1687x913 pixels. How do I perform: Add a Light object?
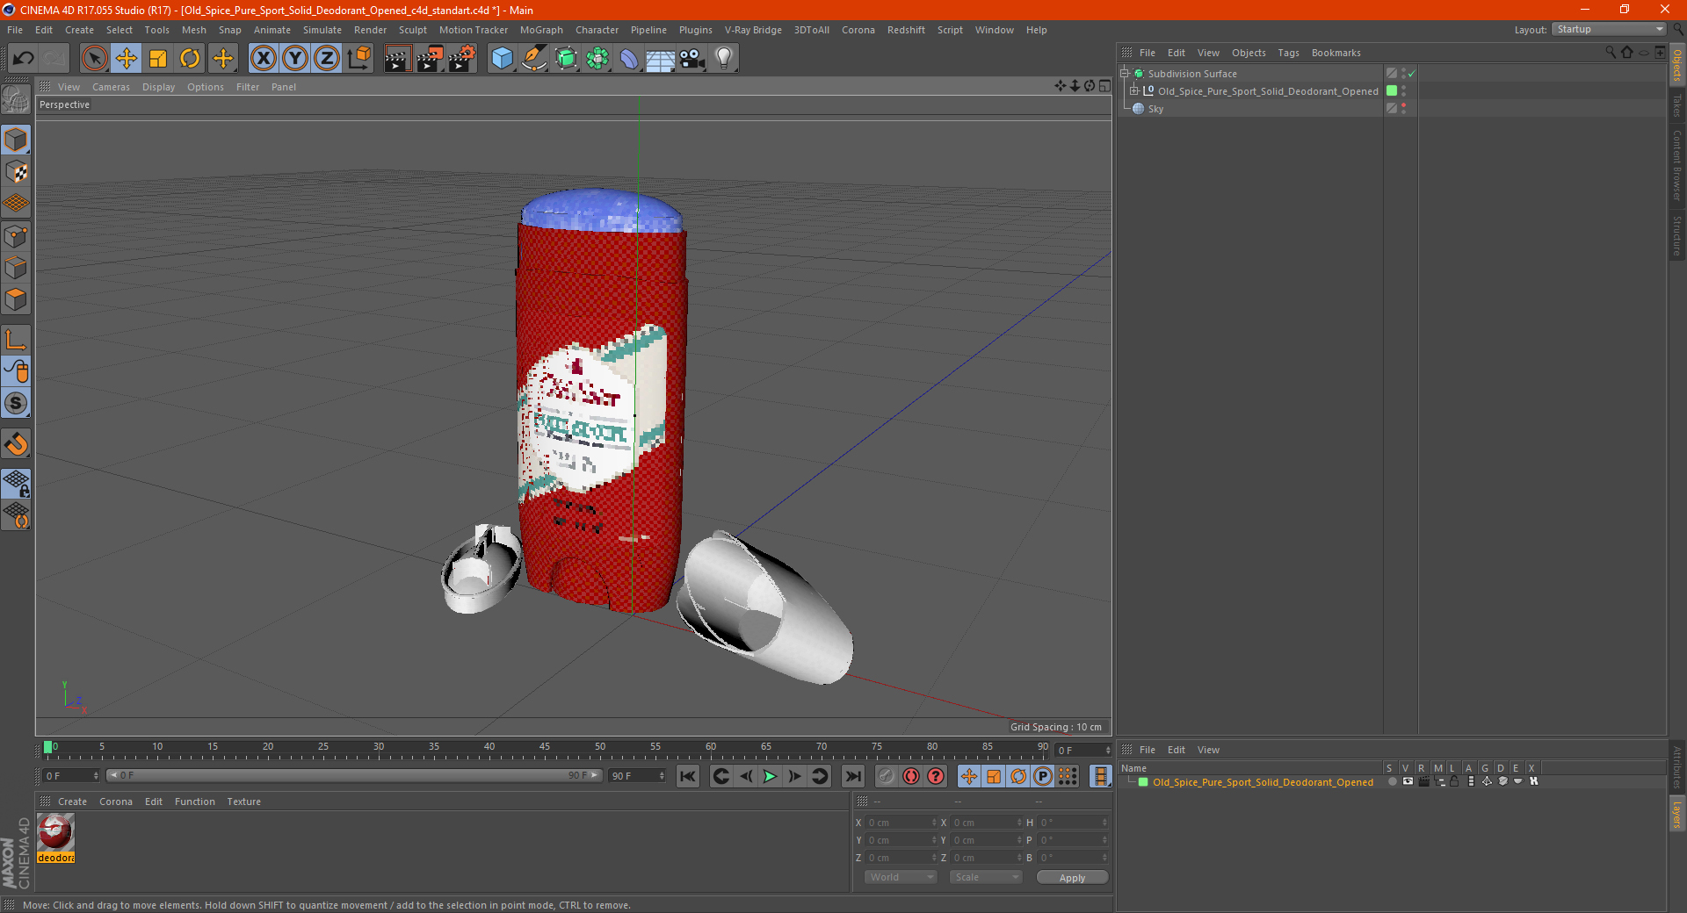724,59
